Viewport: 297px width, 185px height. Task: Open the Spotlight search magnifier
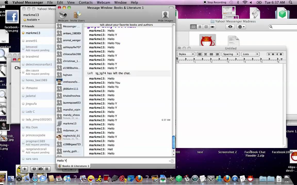coord(291,3)
